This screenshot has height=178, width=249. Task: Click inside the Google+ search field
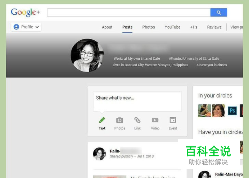pyautogui.click(x=129, y=12)
